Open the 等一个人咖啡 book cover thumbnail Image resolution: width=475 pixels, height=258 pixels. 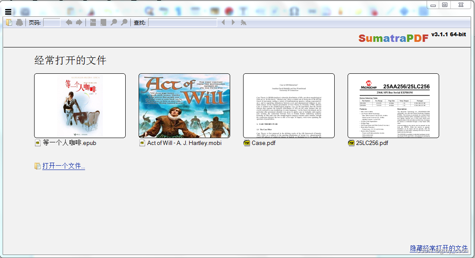coord(80,106)
